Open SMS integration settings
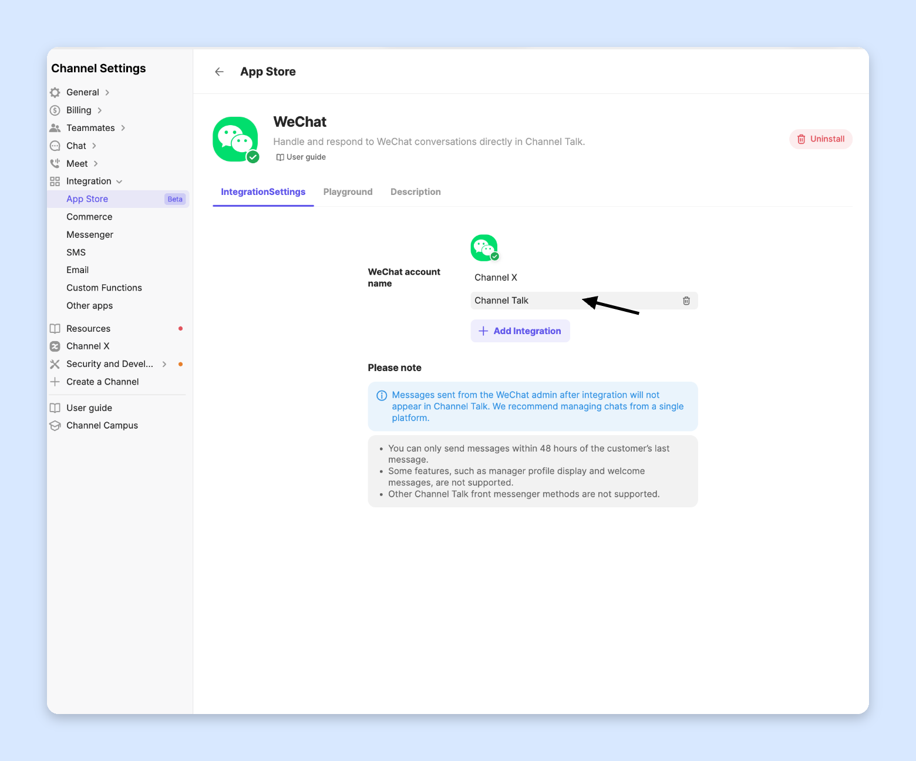Screen dimensions: 916x761 pos(76,252)
